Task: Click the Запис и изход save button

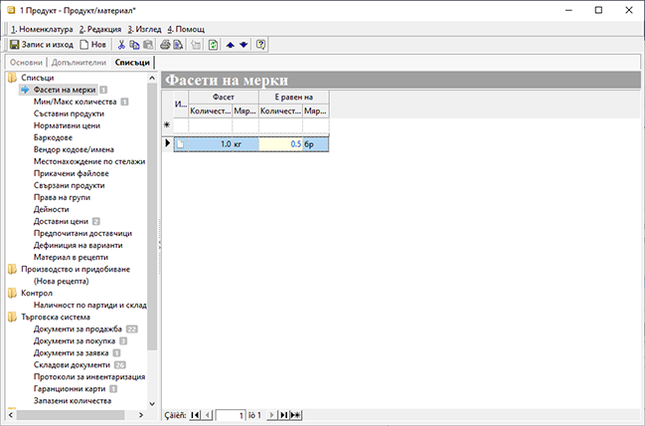Action: click(42, 45)
